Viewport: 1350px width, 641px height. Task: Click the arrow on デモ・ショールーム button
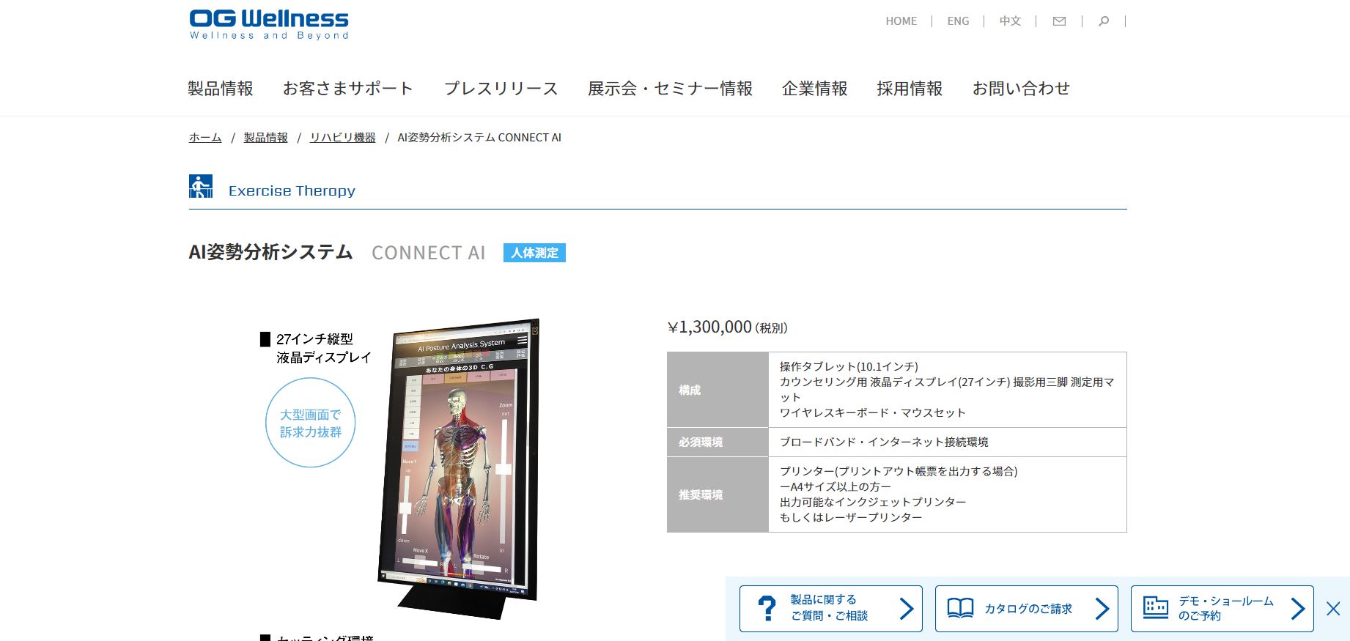pos(1298,609)
